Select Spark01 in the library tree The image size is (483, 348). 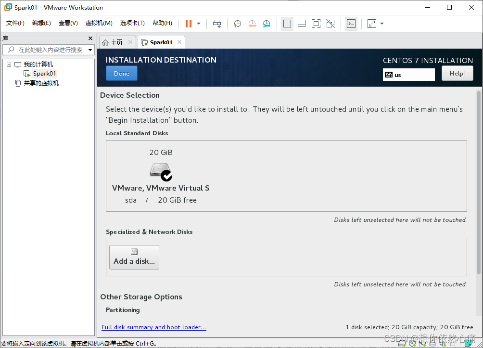coord(44,74)
